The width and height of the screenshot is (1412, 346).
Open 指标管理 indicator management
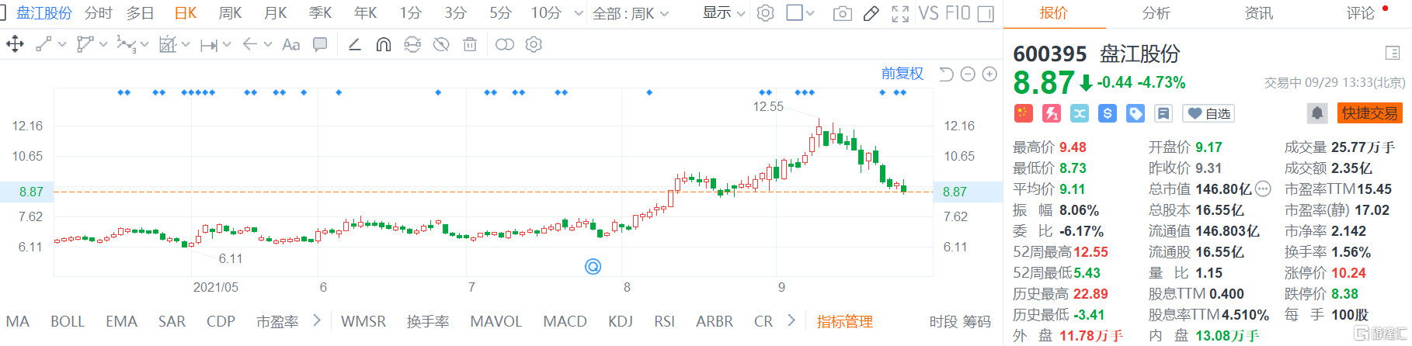click(844, 321)
